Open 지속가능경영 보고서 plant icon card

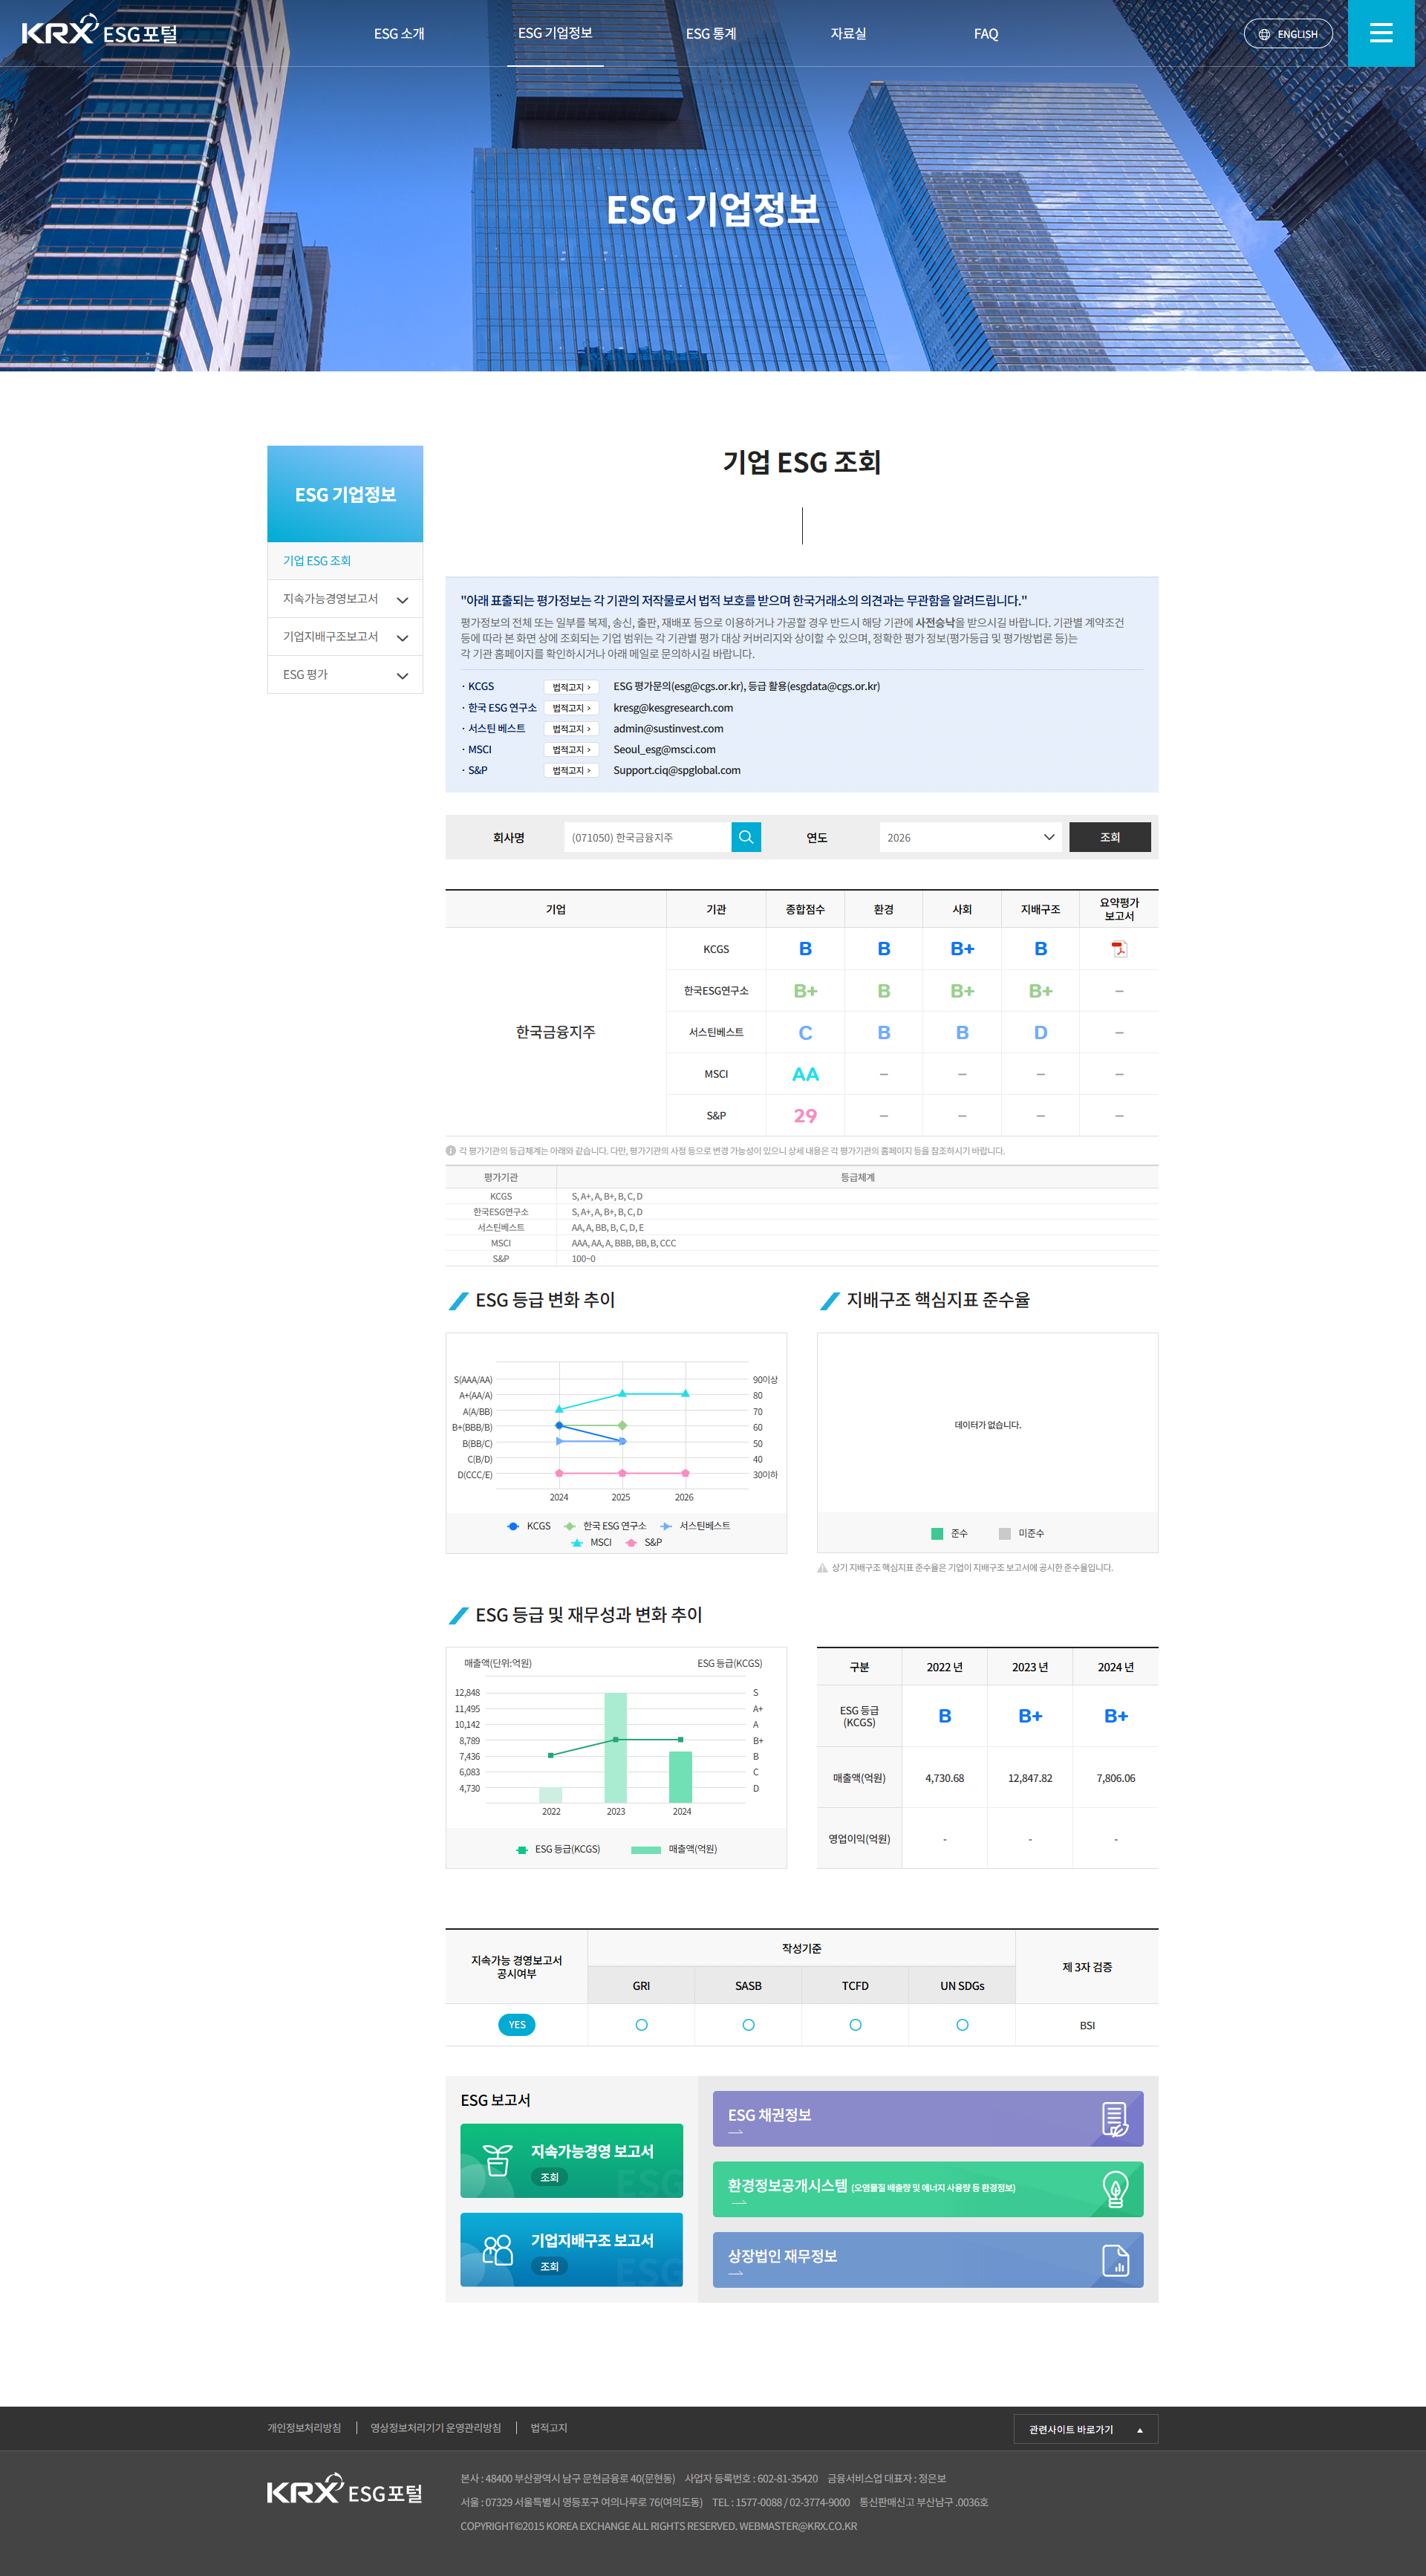(571, 2160)
